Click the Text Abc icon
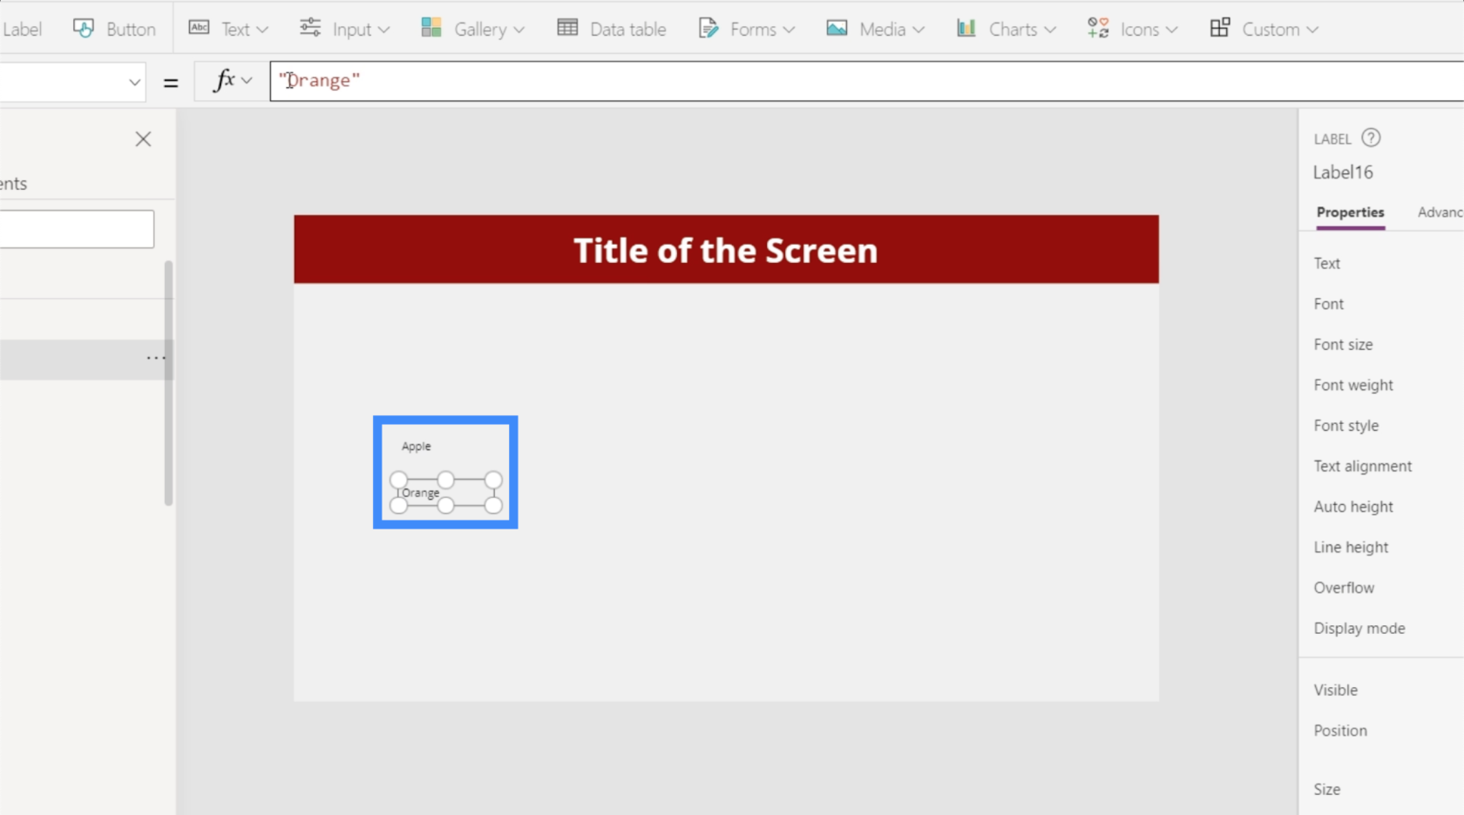The height and width of the screenshot is (815, 1464). (x=199, y=27)
